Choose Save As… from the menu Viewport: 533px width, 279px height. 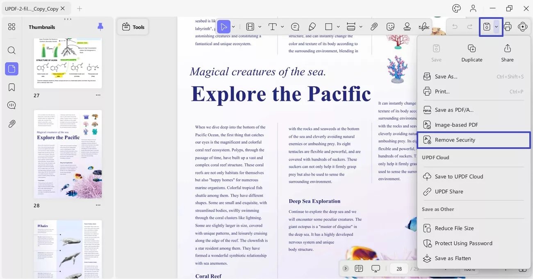tap(474, 76)
